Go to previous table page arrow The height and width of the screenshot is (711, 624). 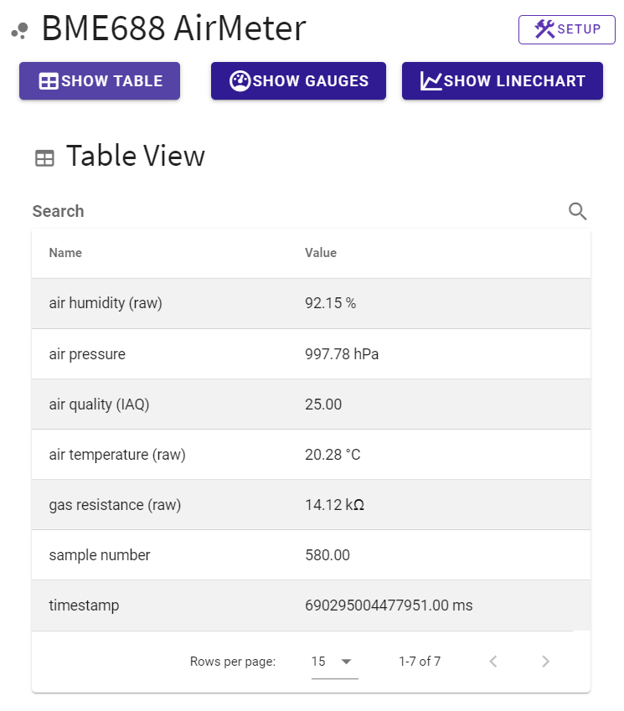pyautogui.click(x=493, y=662)
